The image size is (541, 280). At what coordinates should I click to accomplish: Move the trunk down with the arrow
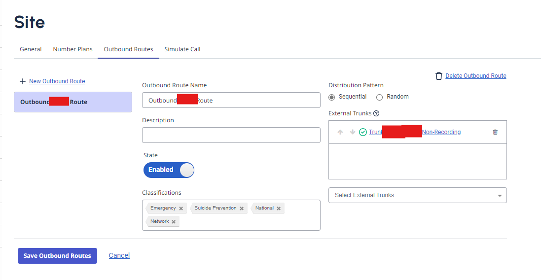click(352, 132)
